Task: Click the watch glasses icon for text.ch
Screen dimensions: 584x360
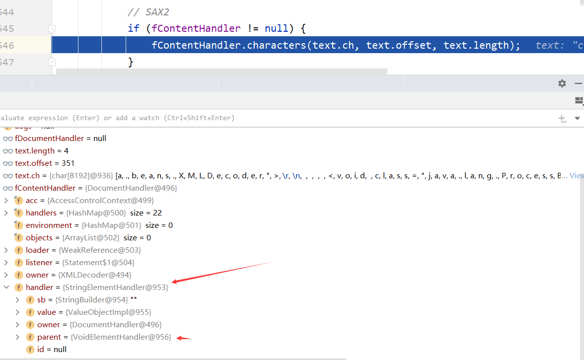Action: coord(8,176)
